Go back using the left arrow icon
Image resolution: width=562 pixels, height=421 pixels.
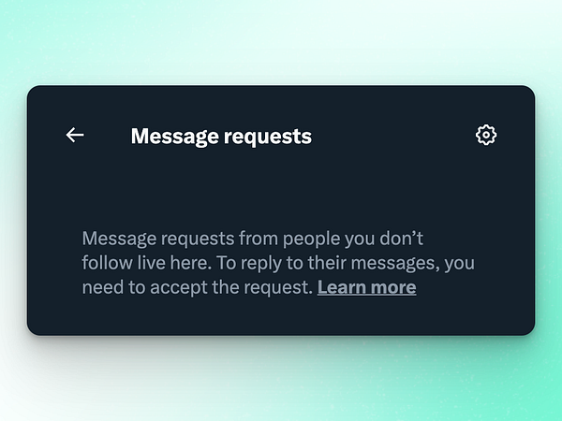click(x=75, y=136)
